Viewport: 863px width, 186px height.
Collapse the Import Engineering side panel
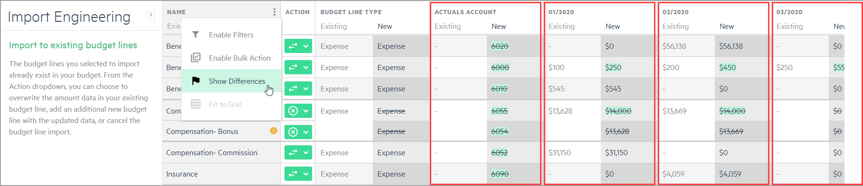point(151,15)
